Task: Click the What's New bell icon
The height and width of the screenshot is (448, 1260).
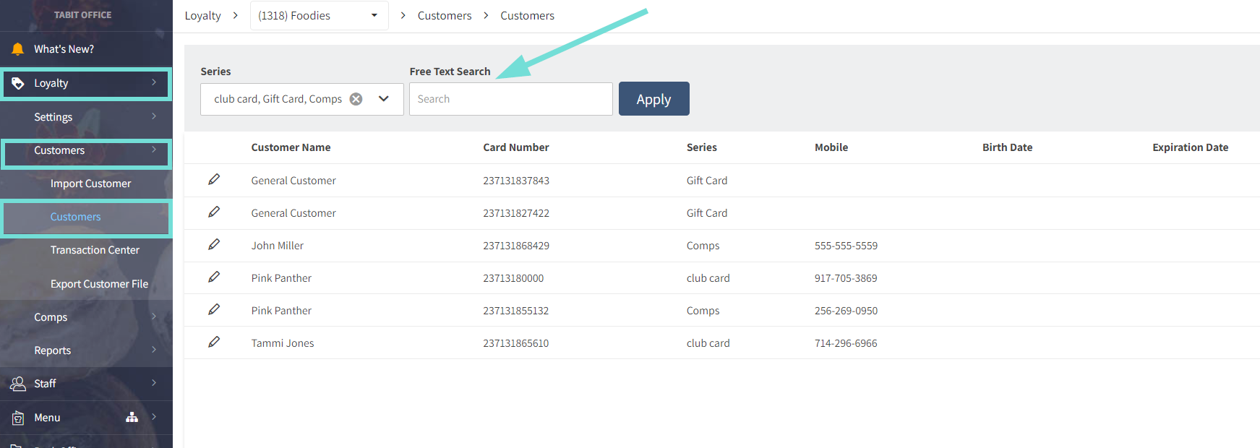Action: tap(18, 49)
